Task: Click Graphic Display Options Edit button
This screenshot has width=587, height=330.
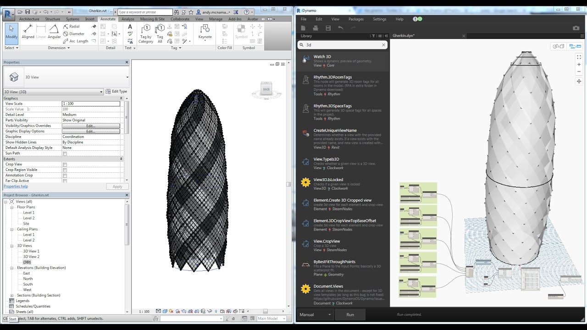Action: coord(91,131)
